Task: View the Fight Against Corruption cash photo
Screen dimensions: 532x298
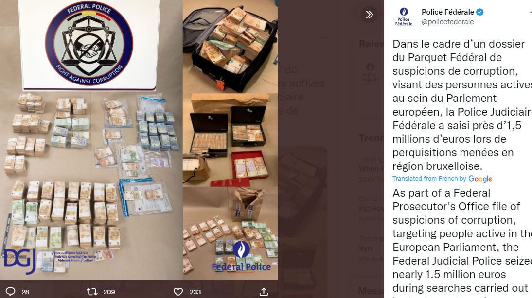Action: tap(91, 140)
